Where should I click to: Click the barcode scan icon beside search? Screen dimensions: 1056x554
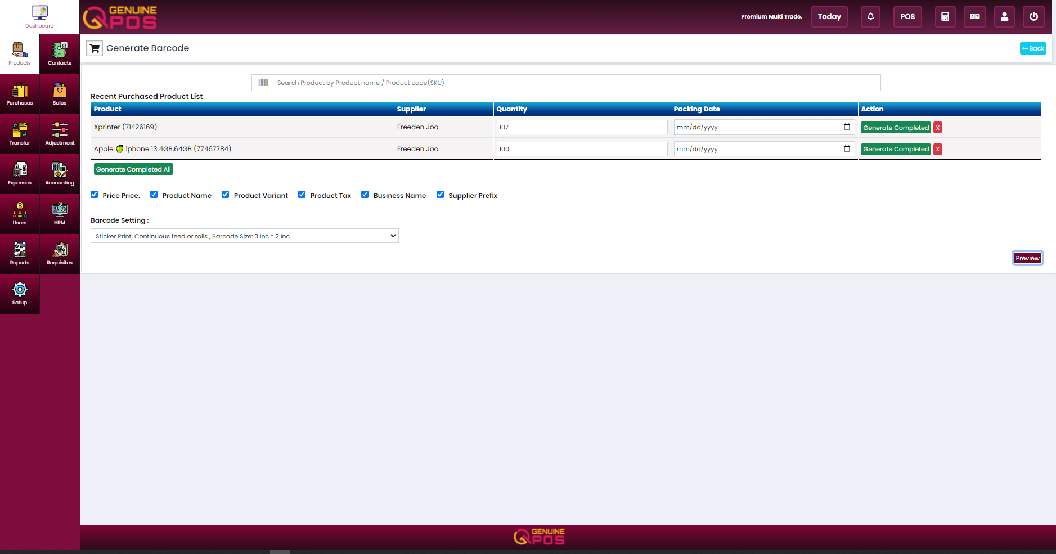[263, 83]
